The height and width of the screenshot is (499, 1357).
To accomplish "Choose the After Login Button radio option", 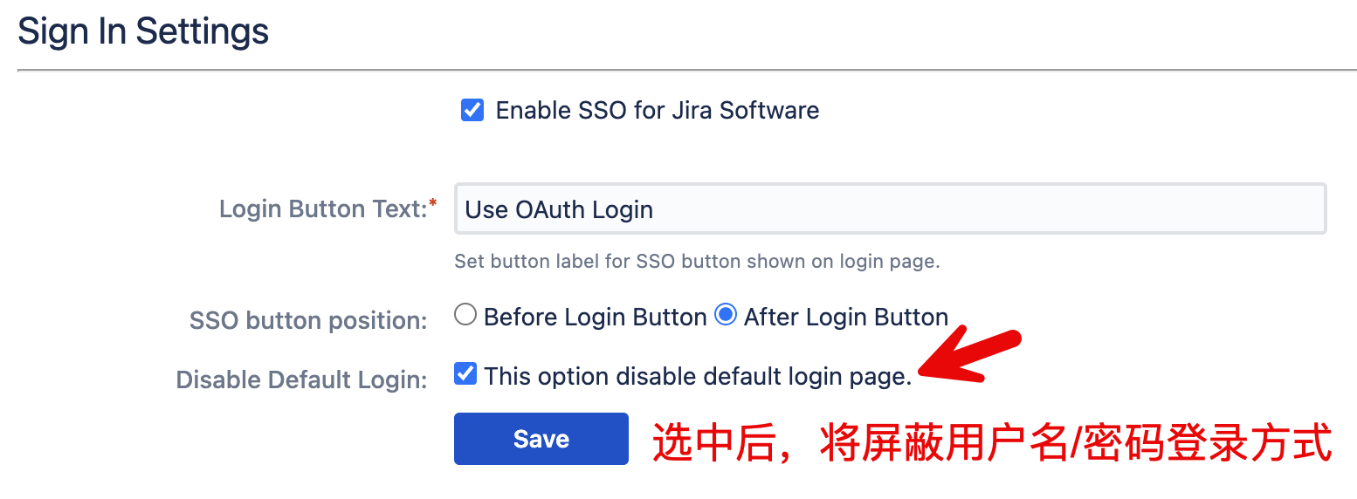I will click(726, 316).
